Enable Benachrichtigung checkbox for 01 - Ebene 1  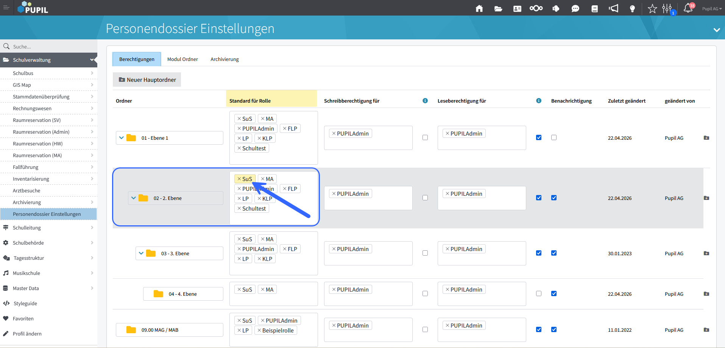point(554,137)
